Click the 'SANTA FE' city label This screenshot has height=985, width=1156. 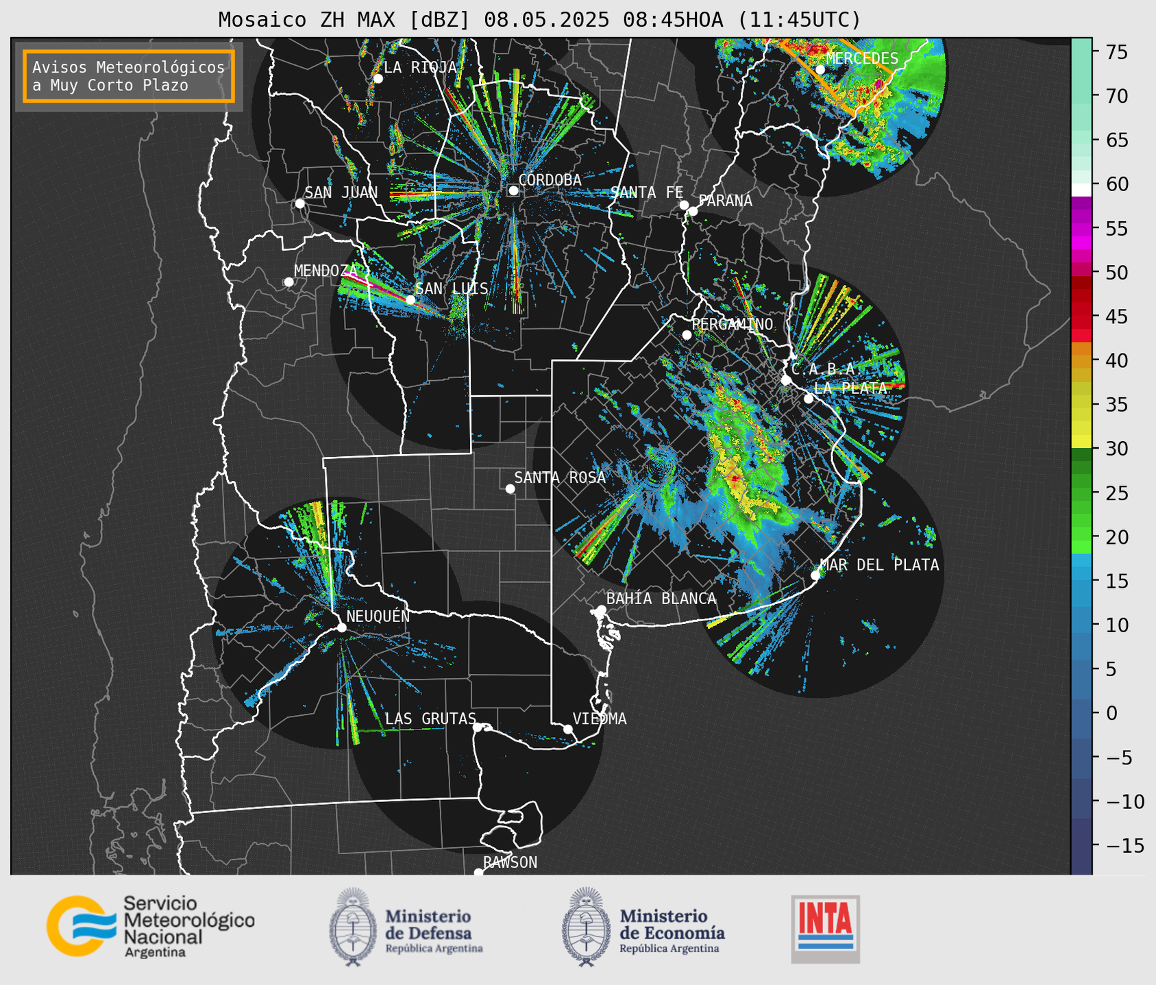[x=647, y=192]
